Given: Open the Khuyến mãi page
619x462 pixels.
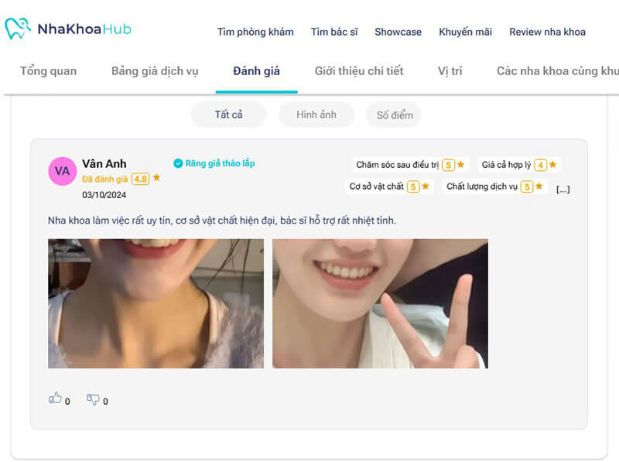Looking at the screenshot, I should click(466, 32).
